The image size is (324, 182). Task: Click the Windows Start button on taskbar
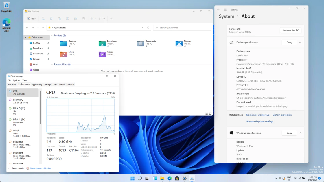132,179
